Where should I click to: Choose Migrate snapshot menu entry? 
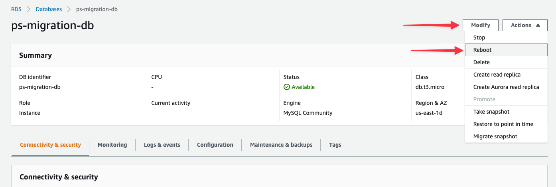[506, 136]
